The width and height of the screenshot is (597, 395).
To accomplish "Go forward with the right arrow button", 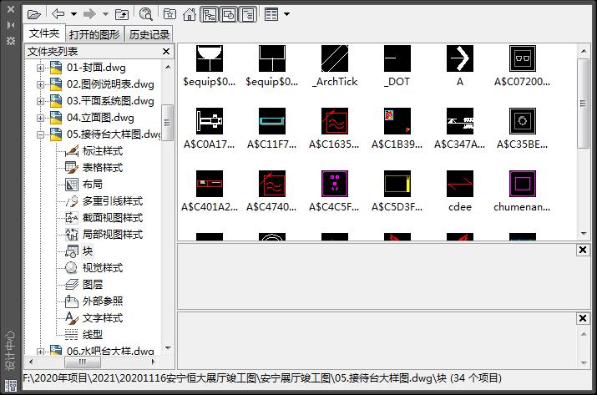I will tap(90, 14).
